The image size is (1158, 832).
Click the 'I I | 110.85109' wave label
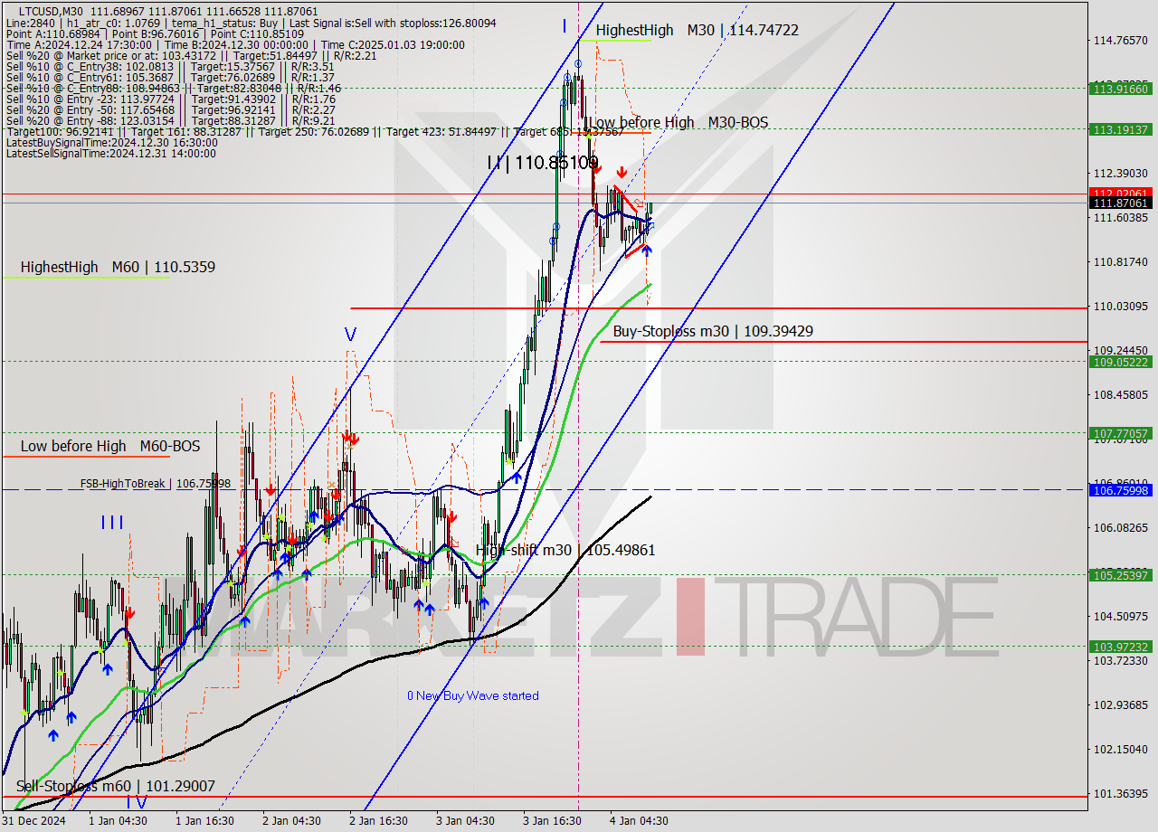542,164
